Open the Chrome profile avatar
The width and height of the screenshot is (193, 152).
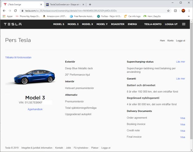[x=183, y=11]
